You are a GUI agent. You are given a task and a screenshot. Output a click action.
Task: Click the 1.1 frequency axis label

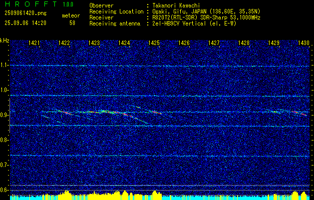4,65
